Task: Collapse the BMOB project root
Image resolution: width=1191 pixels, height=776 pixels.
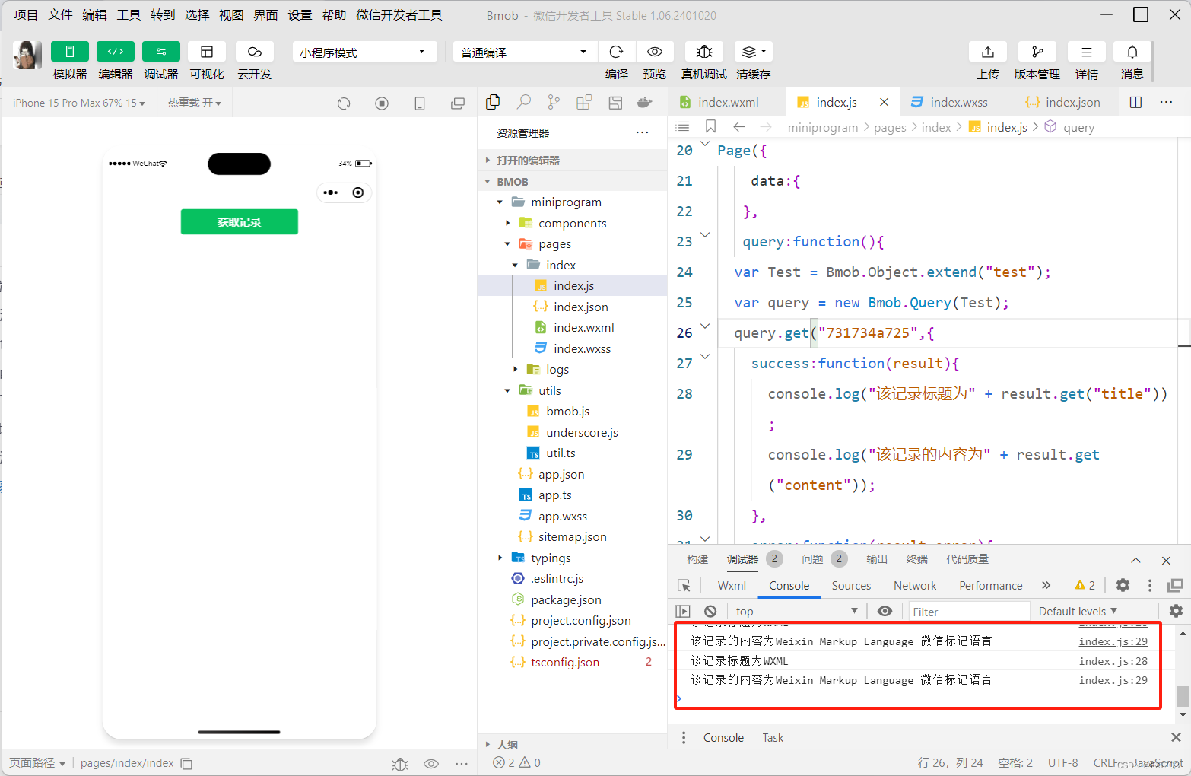Action: tap(573, 182)
